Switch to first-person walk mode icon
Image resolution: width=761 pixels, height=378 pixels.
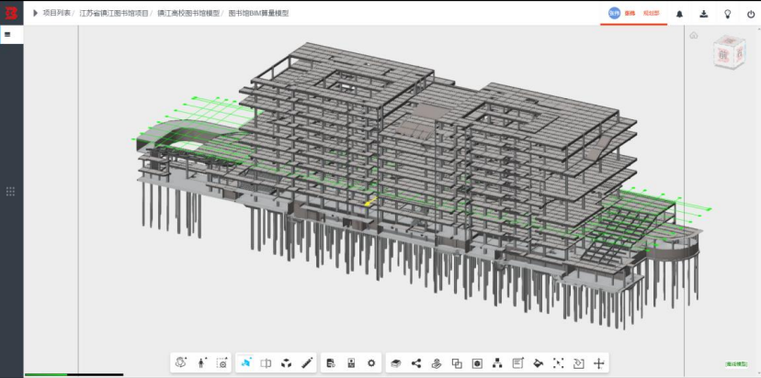click(201, 362)
